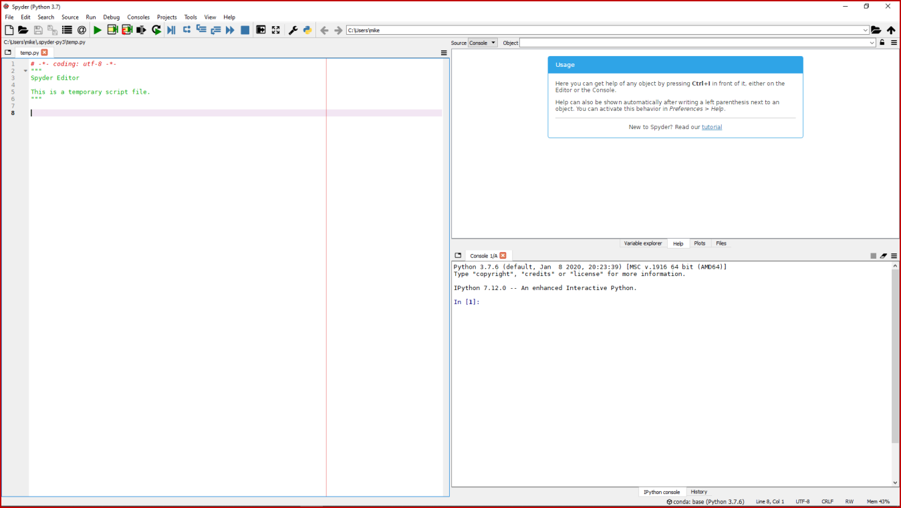Viewport: 901px width, 508px height.
Task: Switch to the Files tab
Action: point(721,243)
